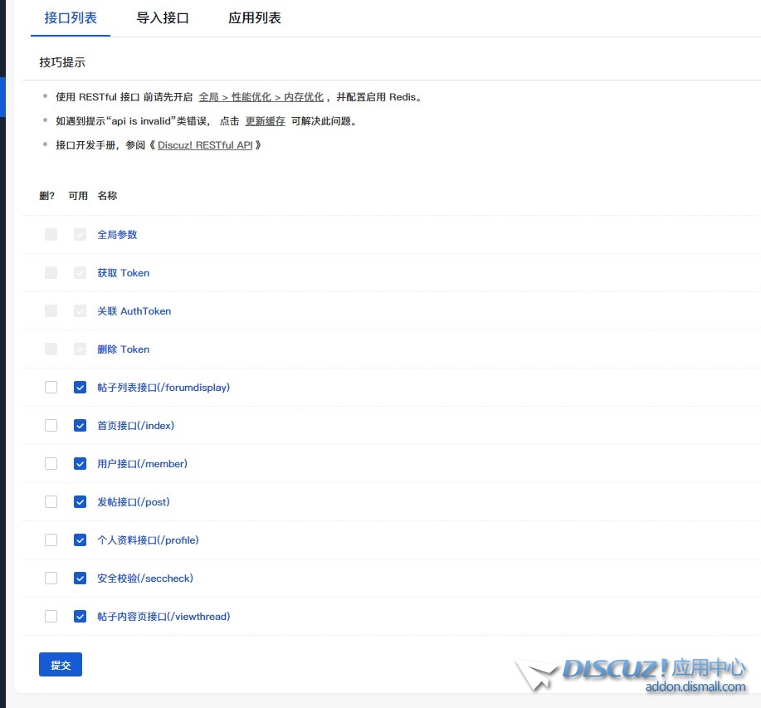The height and width of the screenshot is (708, 761).
Task: Open the 获取 Token interface
Action: (124, 273)
